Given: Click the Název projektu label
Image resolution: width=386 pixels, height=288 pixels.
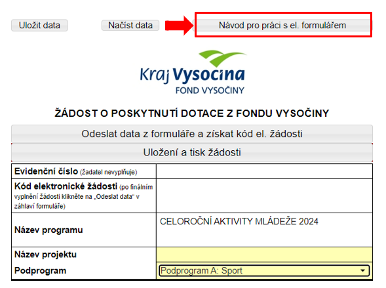Looking at the screenshot, I should click(x=45, y=255).
